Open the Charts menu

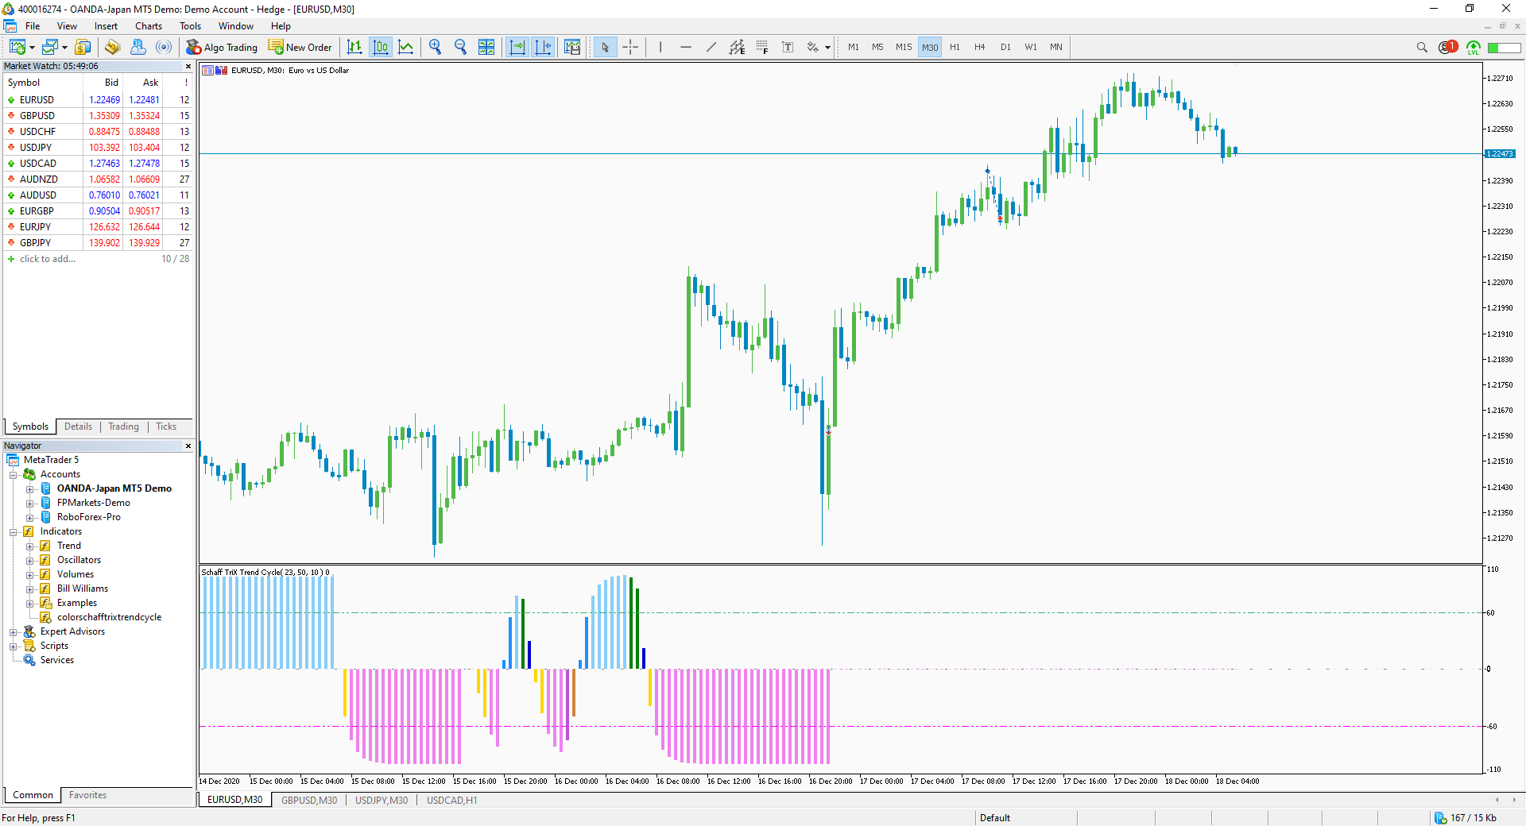click(148, 25)
